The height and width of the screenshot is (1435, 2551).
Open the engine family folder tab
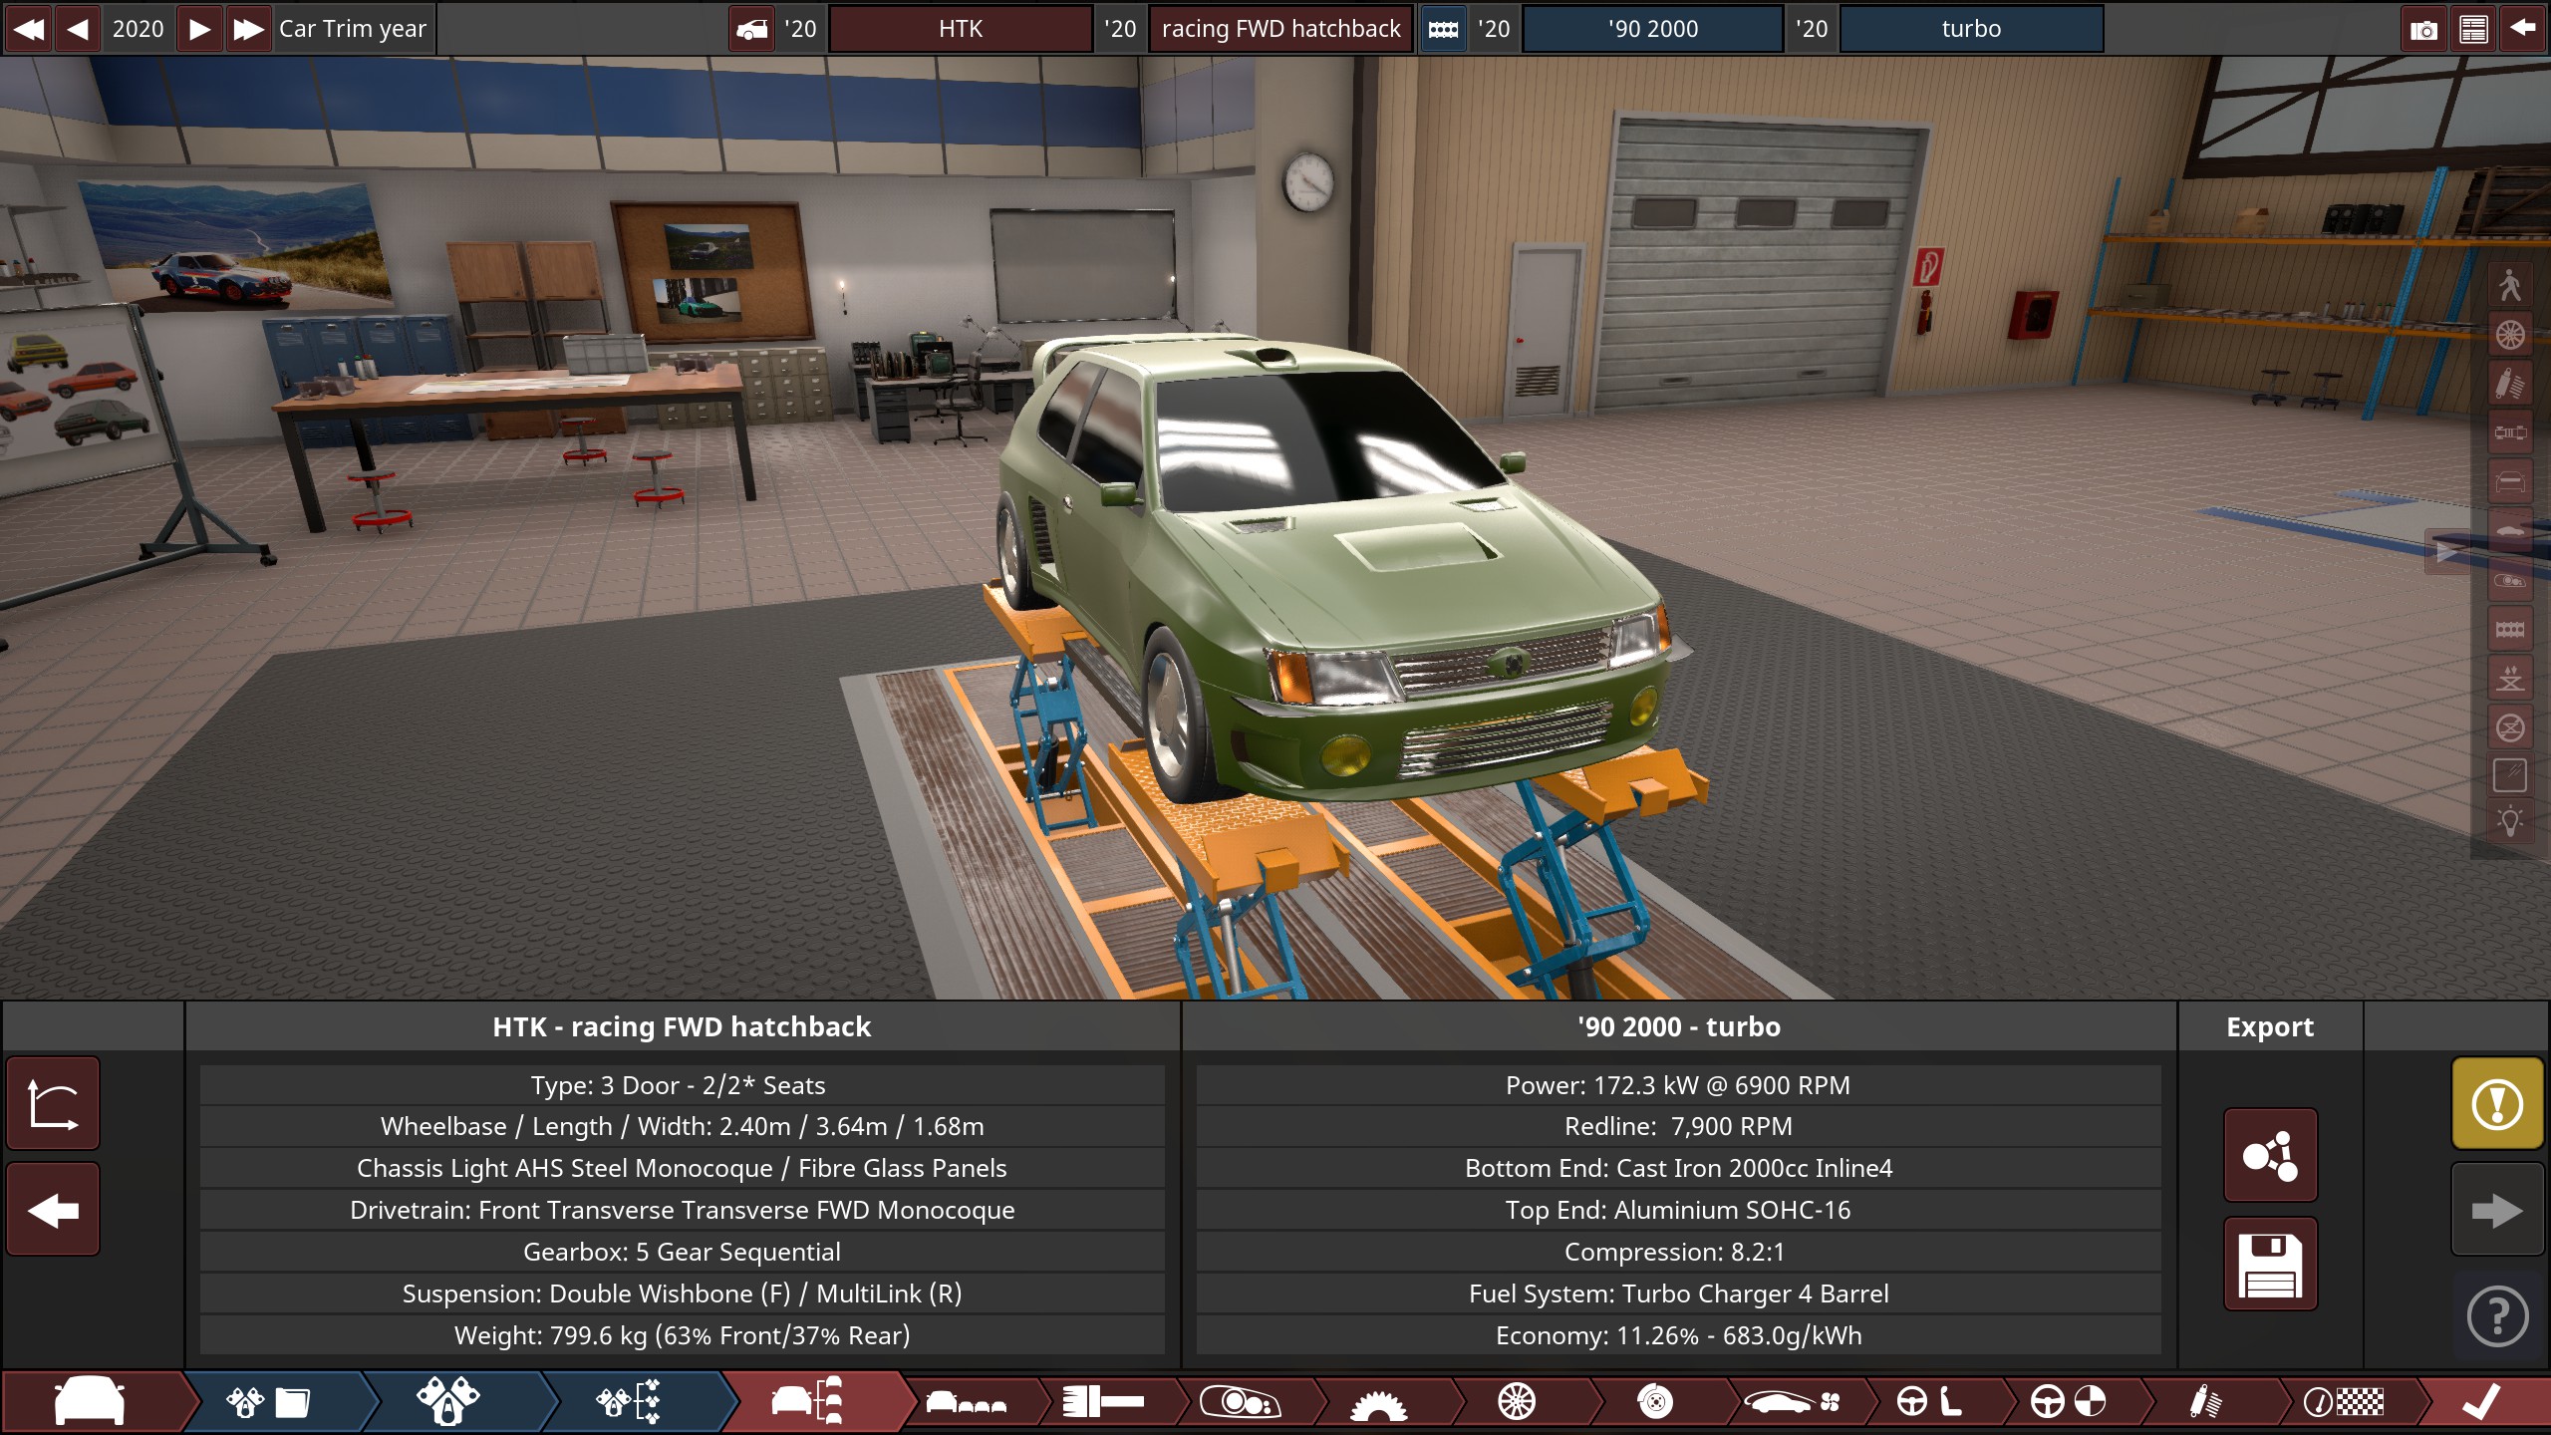coord(269,1402)
